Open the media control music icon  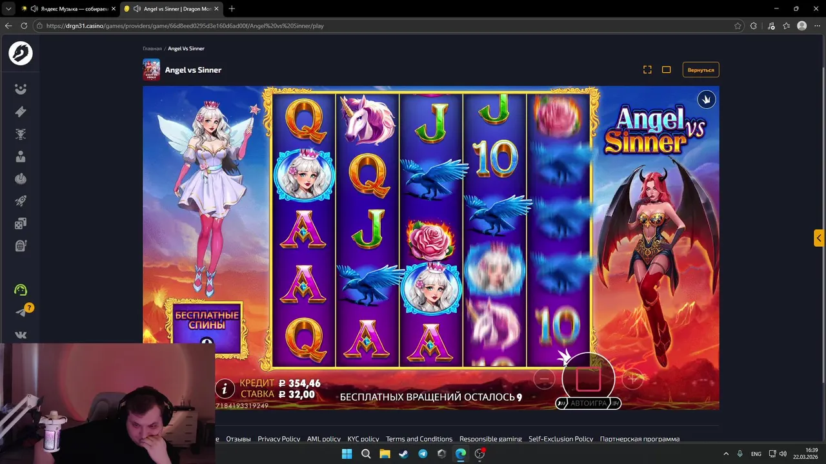click(x=771, y=26)
